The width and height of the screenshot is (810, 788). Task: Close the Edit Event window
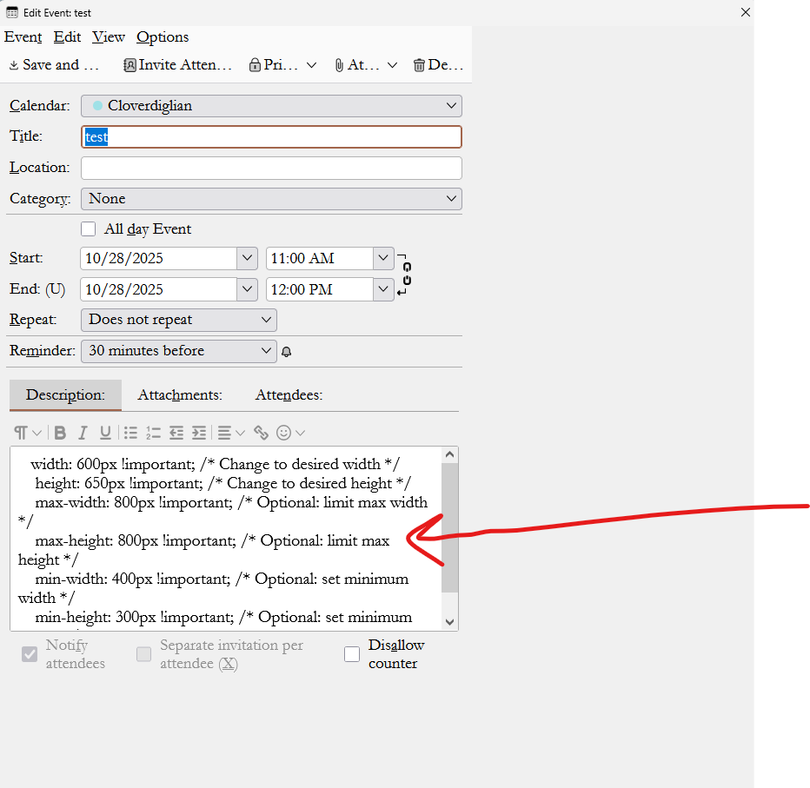coord(746,12)
